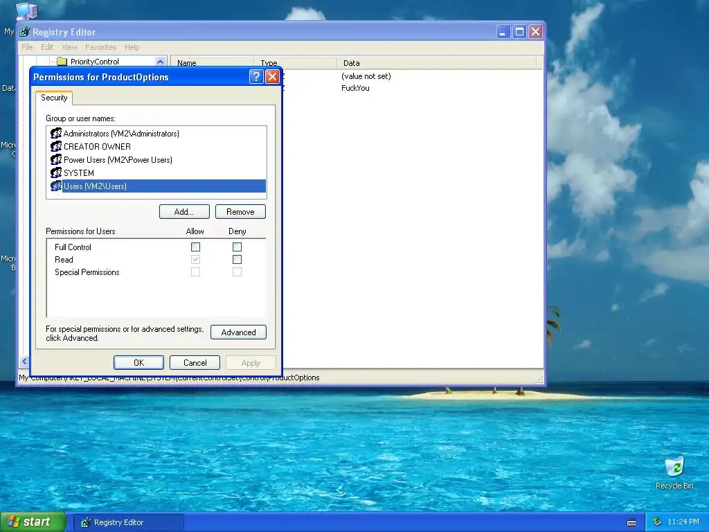Click the Power Users group icon

pyautogui.click(x=56, y=160)
